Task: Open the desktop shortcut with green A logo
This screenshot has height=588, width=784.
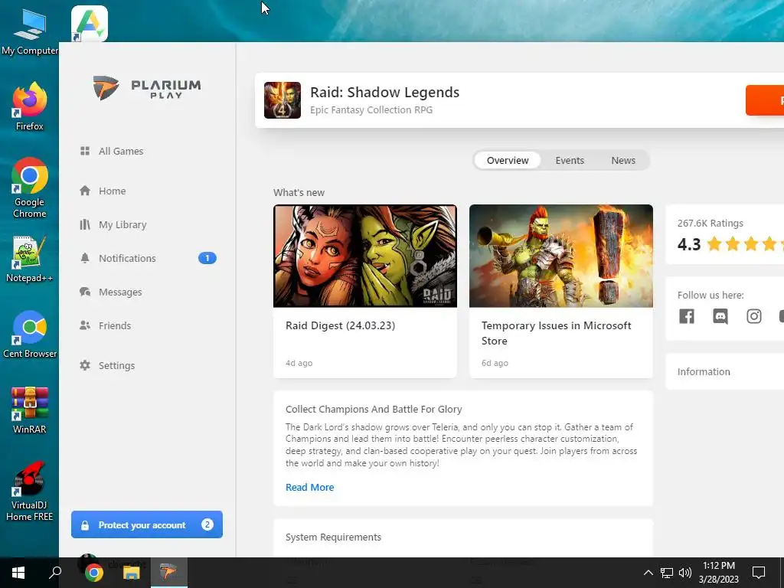Action: coord(90,24)
